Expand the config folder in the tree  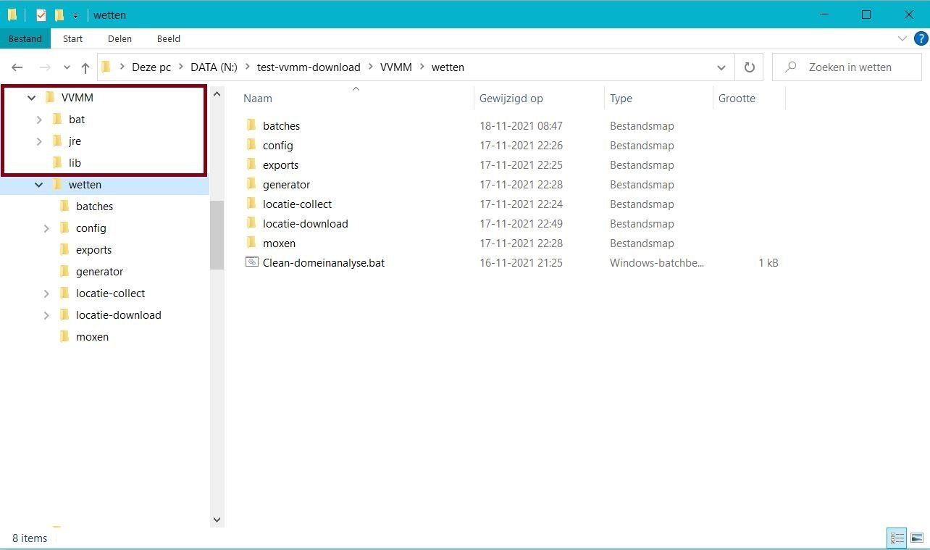pyautogui.click(x=46, y=228)
